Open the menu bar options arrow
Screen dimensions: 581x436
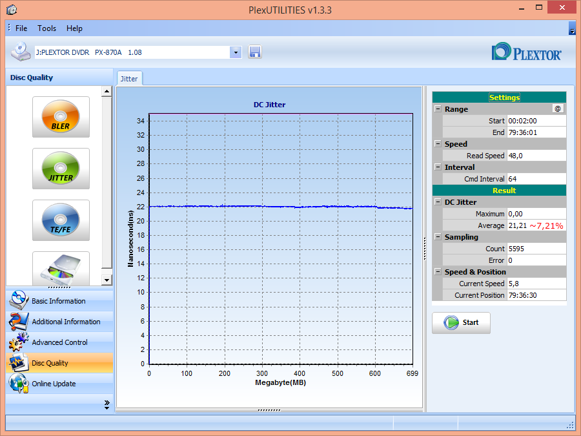coord(572,29)
